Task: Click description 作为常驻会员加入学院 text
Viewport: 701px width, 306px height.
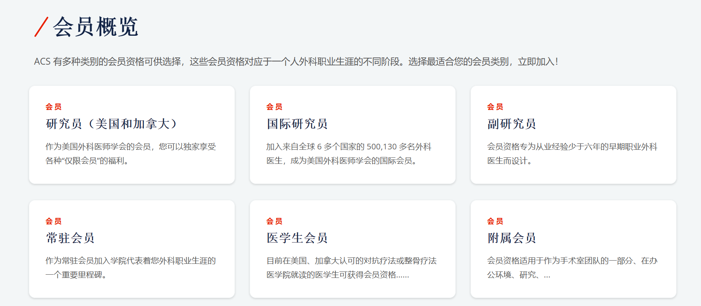Action: tap(131, 268)
